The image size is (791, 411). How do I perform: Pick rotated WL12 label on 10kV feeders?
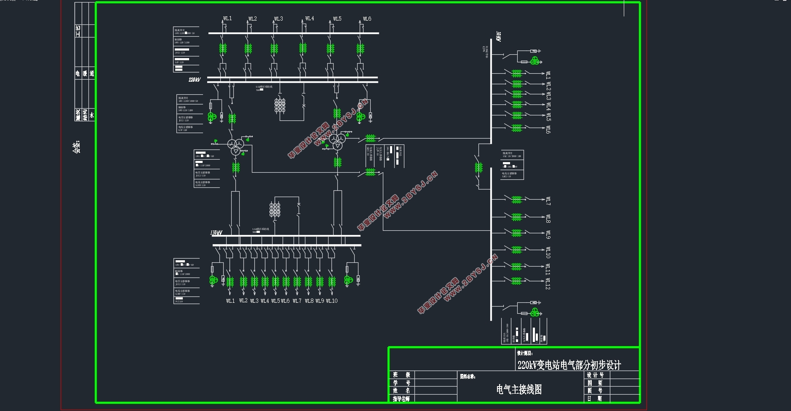pos(548,284)
